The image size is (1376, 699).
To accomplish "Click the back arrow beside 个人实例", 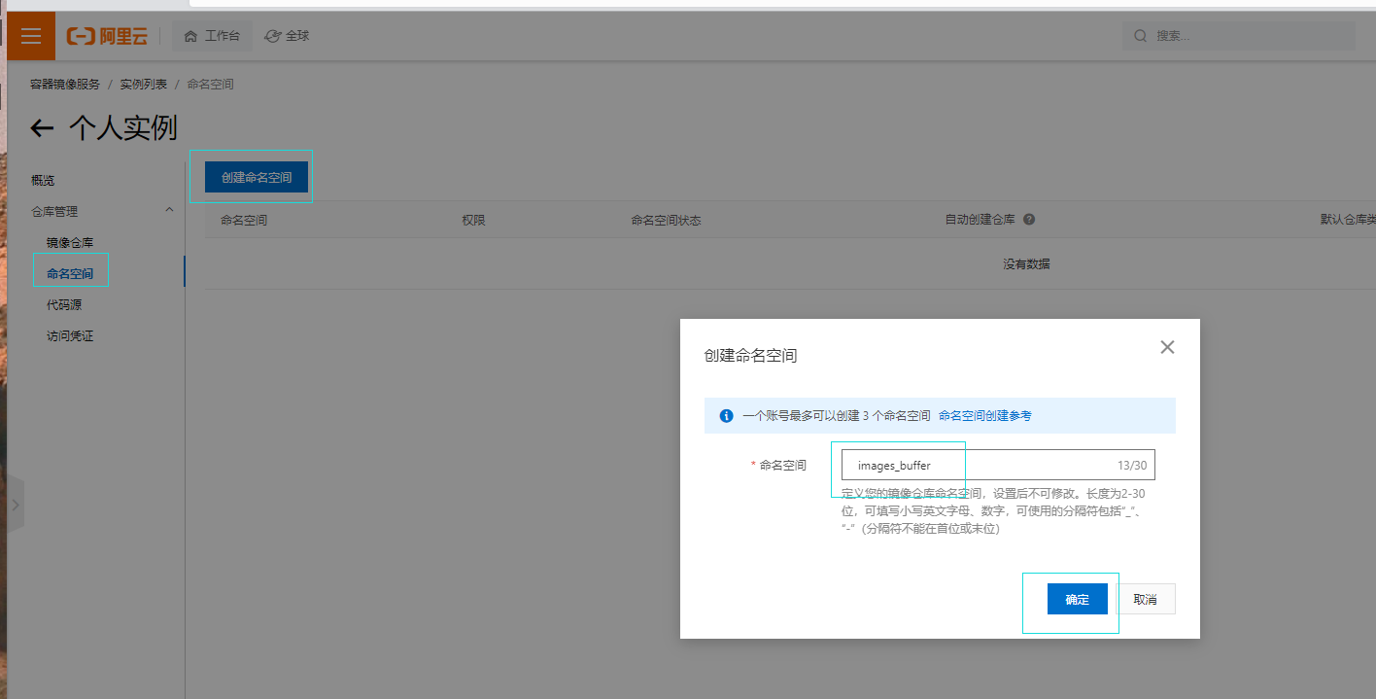I will click(42, 128).
